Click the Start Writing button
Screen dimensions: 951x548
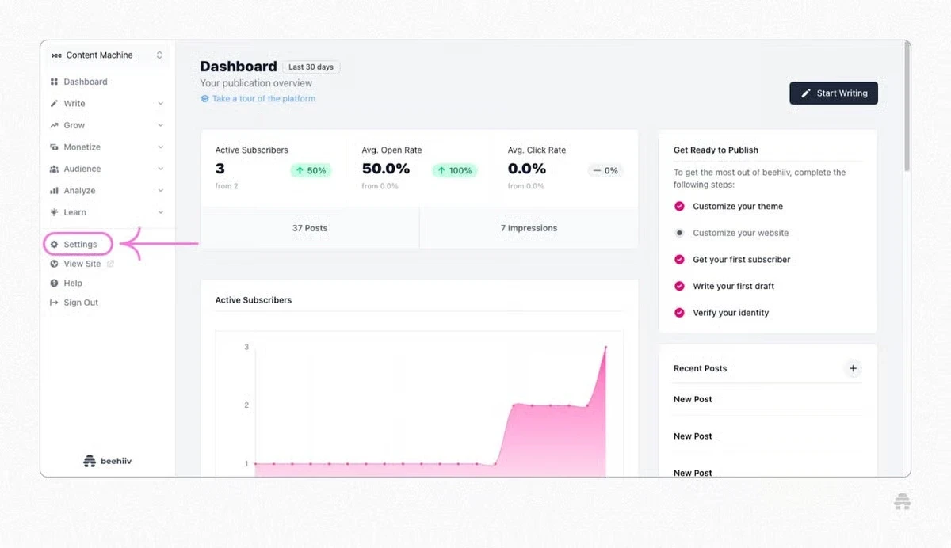pyautogui.click(x=834, y=93)
